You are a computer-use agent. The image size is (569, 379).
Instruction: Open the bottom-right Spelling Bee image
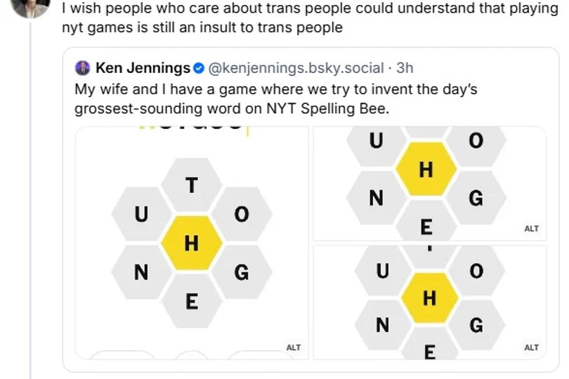430,302
